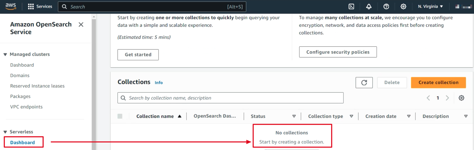Open Collections table preferences gear
Image resolution: width=474 pixels, height=150 pixels.
coord(461,98)
